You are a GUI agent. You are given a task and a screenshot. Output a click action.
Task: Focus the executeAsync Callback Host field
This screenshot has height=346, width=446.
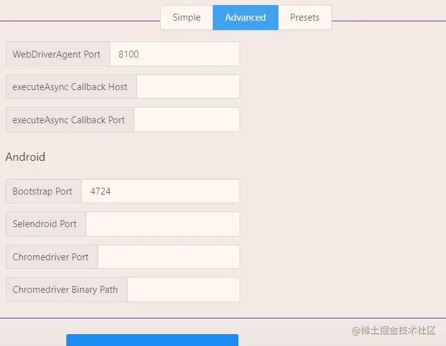pos(188,87)
